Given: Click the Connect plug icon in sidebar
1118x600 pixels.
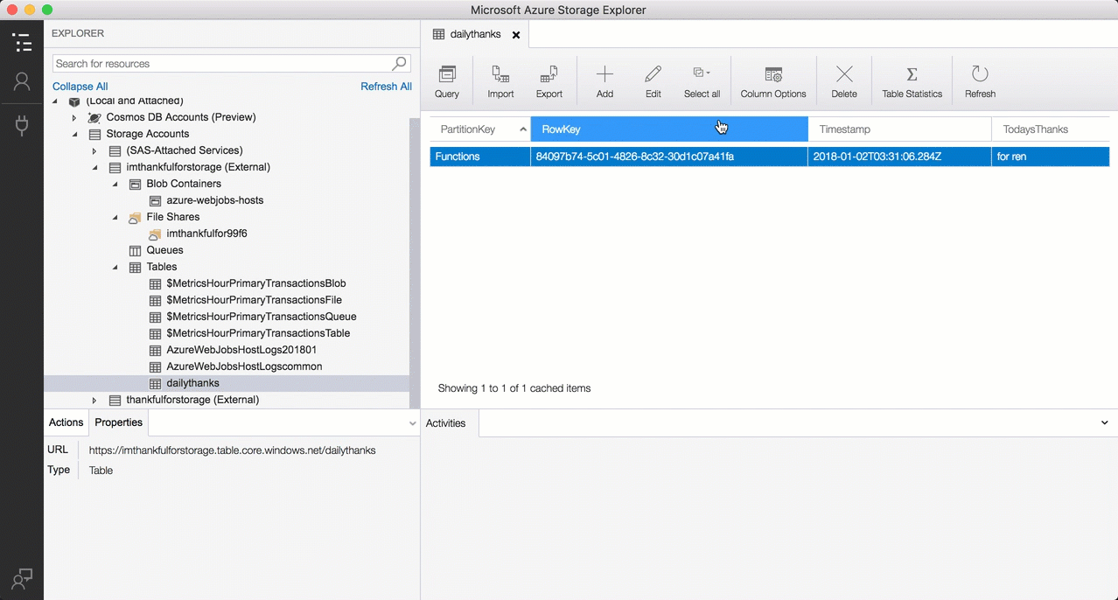Looking at the screenshot, I should (x=22, y=125).
